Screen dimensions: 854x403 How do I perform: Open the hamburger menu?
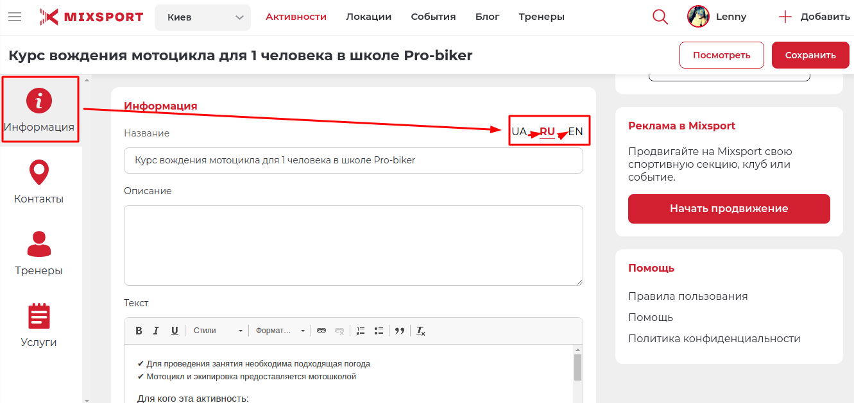point(14,17)
